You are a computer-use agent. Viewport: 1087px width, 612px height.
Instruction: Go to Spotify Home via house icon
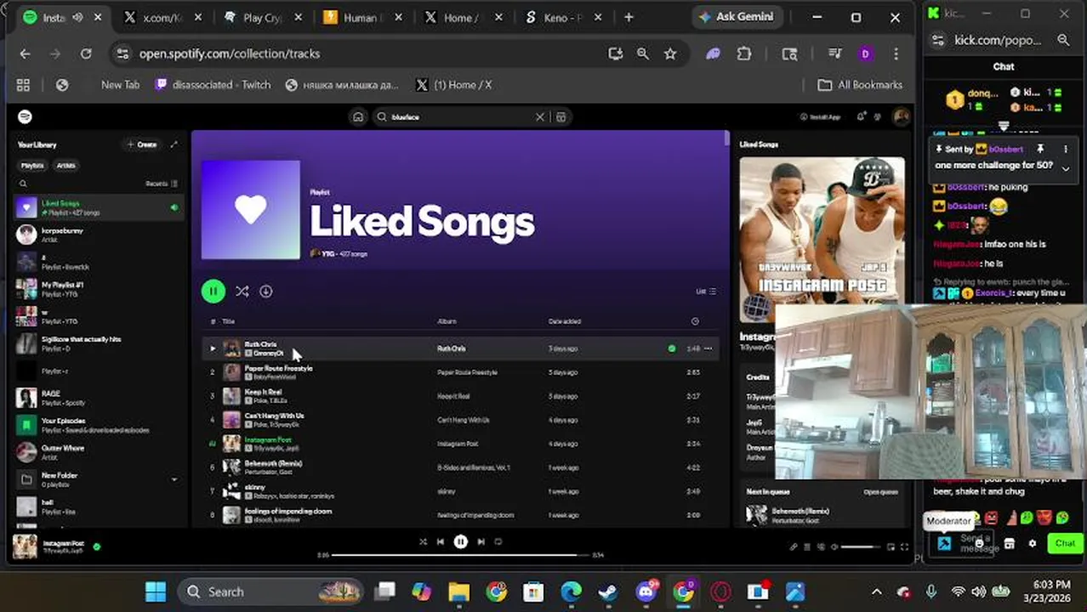pyautogui.click(x=358, y=117)
